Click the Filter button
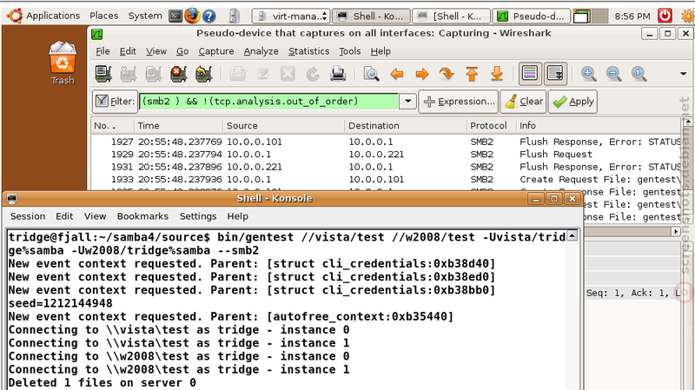This screenshot has height=390, width=695. pos(116,102)
